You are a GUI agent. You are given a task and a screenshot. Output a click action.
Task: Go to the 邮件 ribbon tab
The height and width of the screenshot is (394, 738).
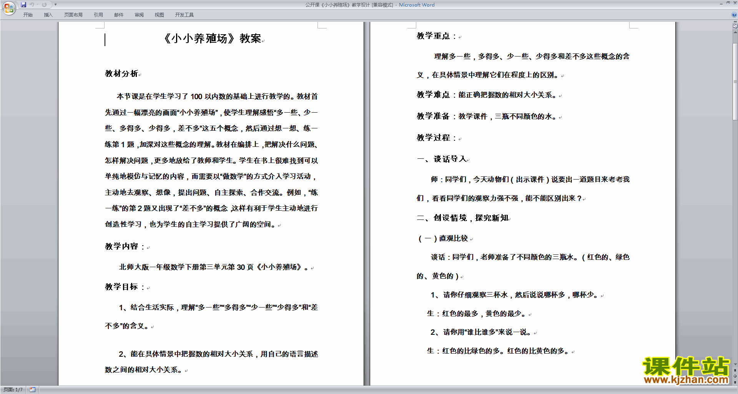click(119, 15)
